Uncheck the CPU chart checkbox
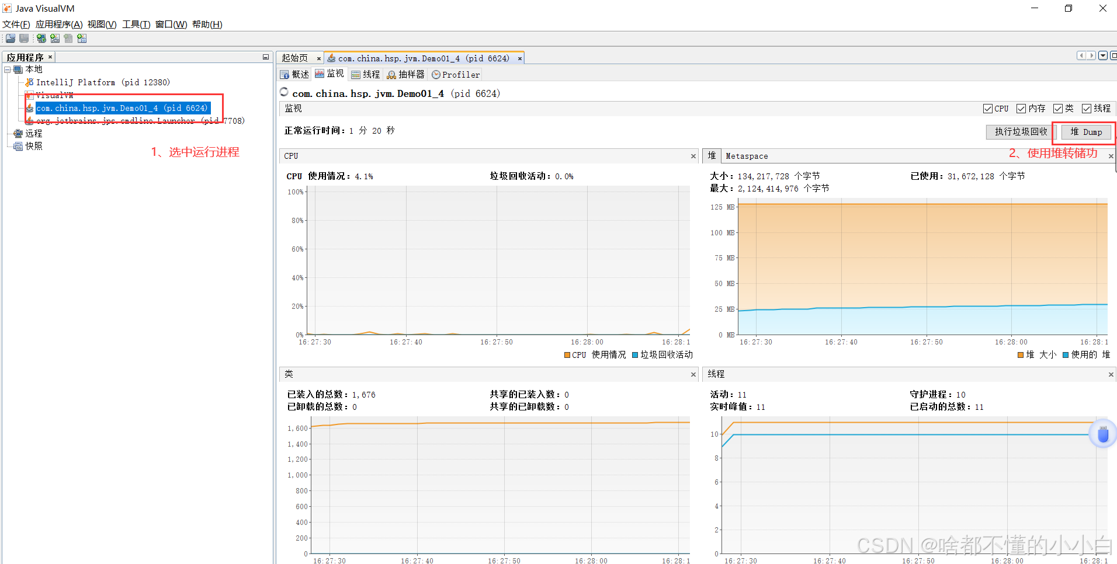 tap(988, 109)
